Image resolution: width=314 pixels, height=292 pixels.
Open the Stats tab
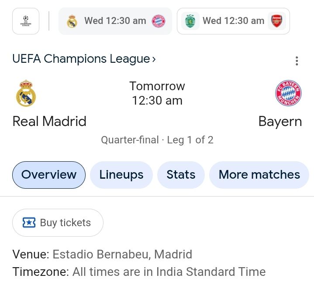[181, 175]
